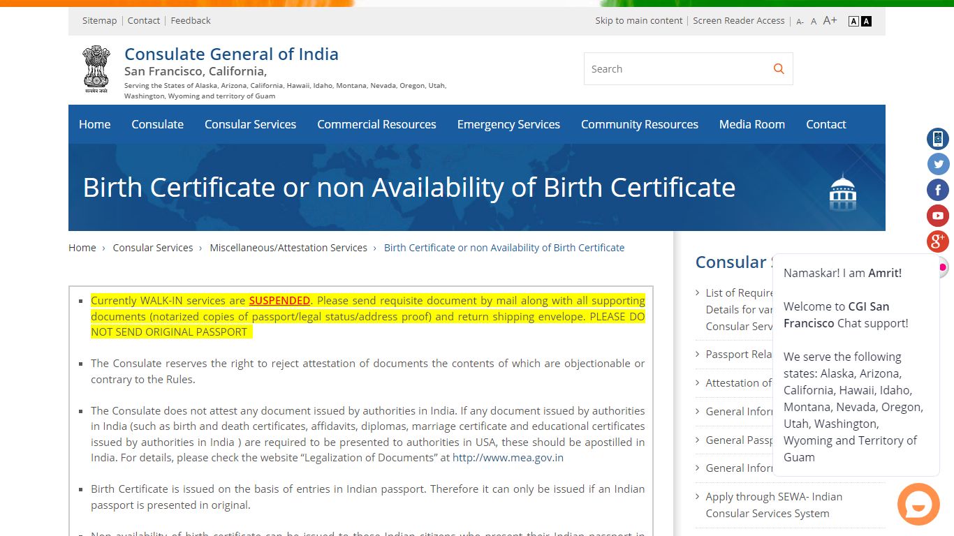Screen dimensions: 954x536
Task: Click Miscellaneous/Attestation Services breadcrumb
Action: [288, 248]
